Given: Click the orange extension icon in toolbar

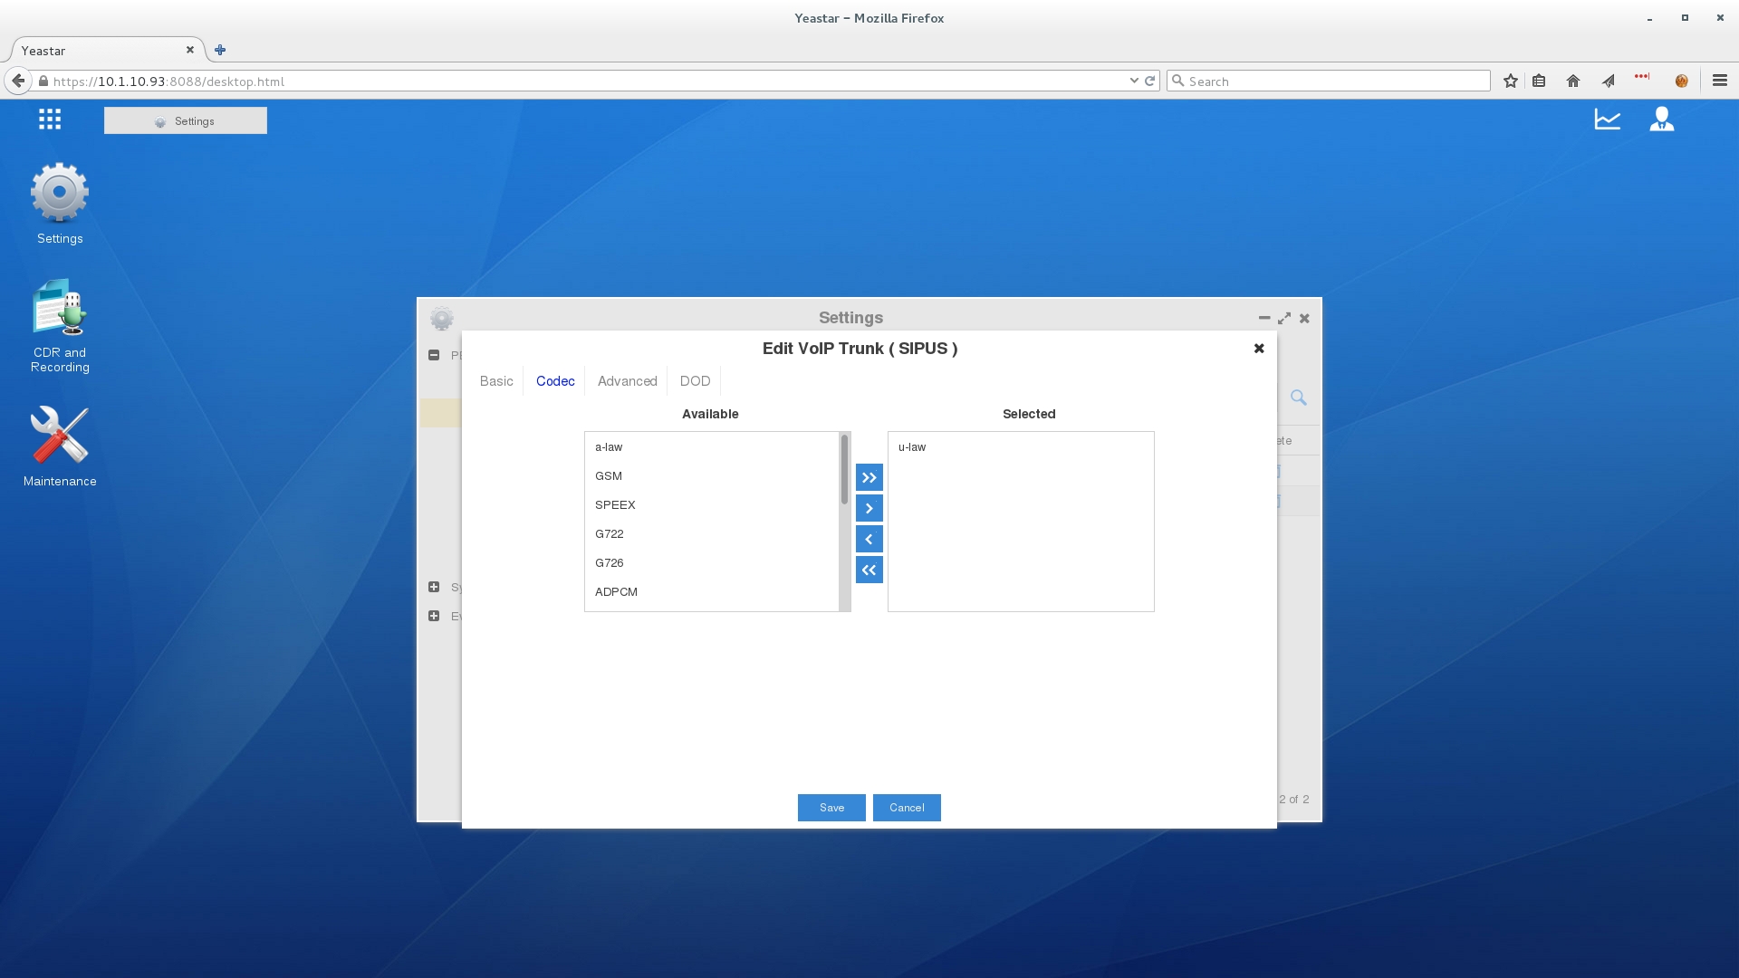Looking at the screenshot, I should (x=1682, y=81).
